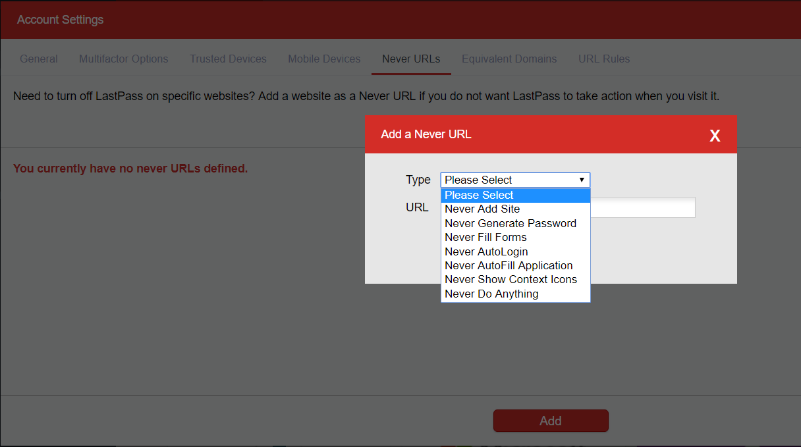Collapse the Type dropdown box
Viewport: 801px width, 447px height.
tap(515, 180)
